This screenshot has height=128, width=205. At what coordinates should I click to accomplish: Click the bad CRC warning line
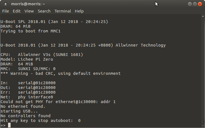pyautogui.click(x=61, y=73)
